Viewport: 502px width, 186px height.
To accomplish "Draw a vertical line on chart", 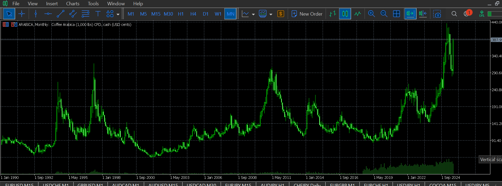I will [35, 14].
